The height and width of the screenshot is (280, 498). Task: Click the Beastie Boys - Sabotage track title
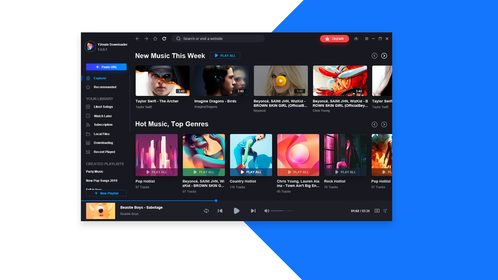point(141,208)
